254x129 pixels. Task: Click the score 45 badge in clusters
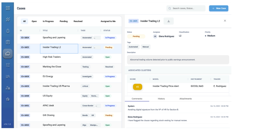pyautogui.click(x=138, y=87)
